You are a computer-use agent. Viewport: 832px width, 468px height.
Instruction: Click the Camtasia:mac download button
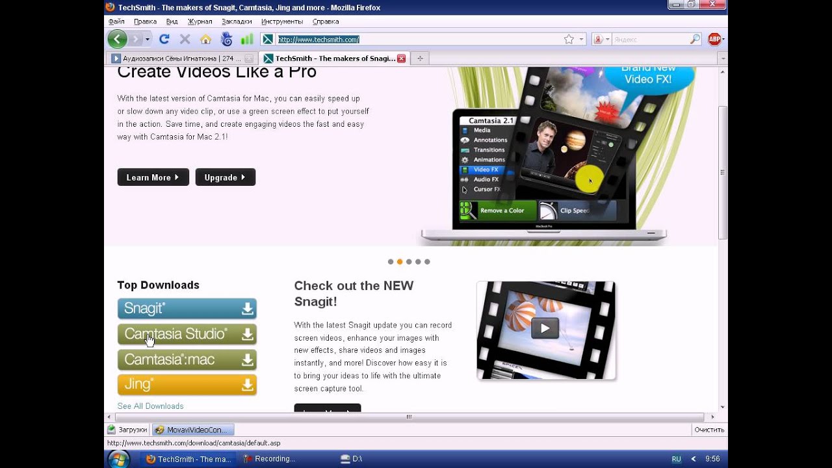tap(187, 359)
